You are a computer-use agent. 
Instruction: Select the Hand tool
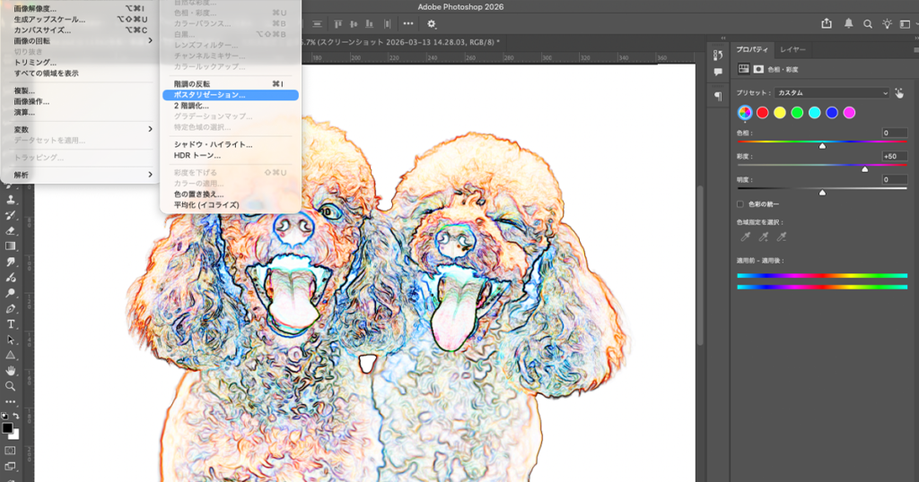(11, 370)
